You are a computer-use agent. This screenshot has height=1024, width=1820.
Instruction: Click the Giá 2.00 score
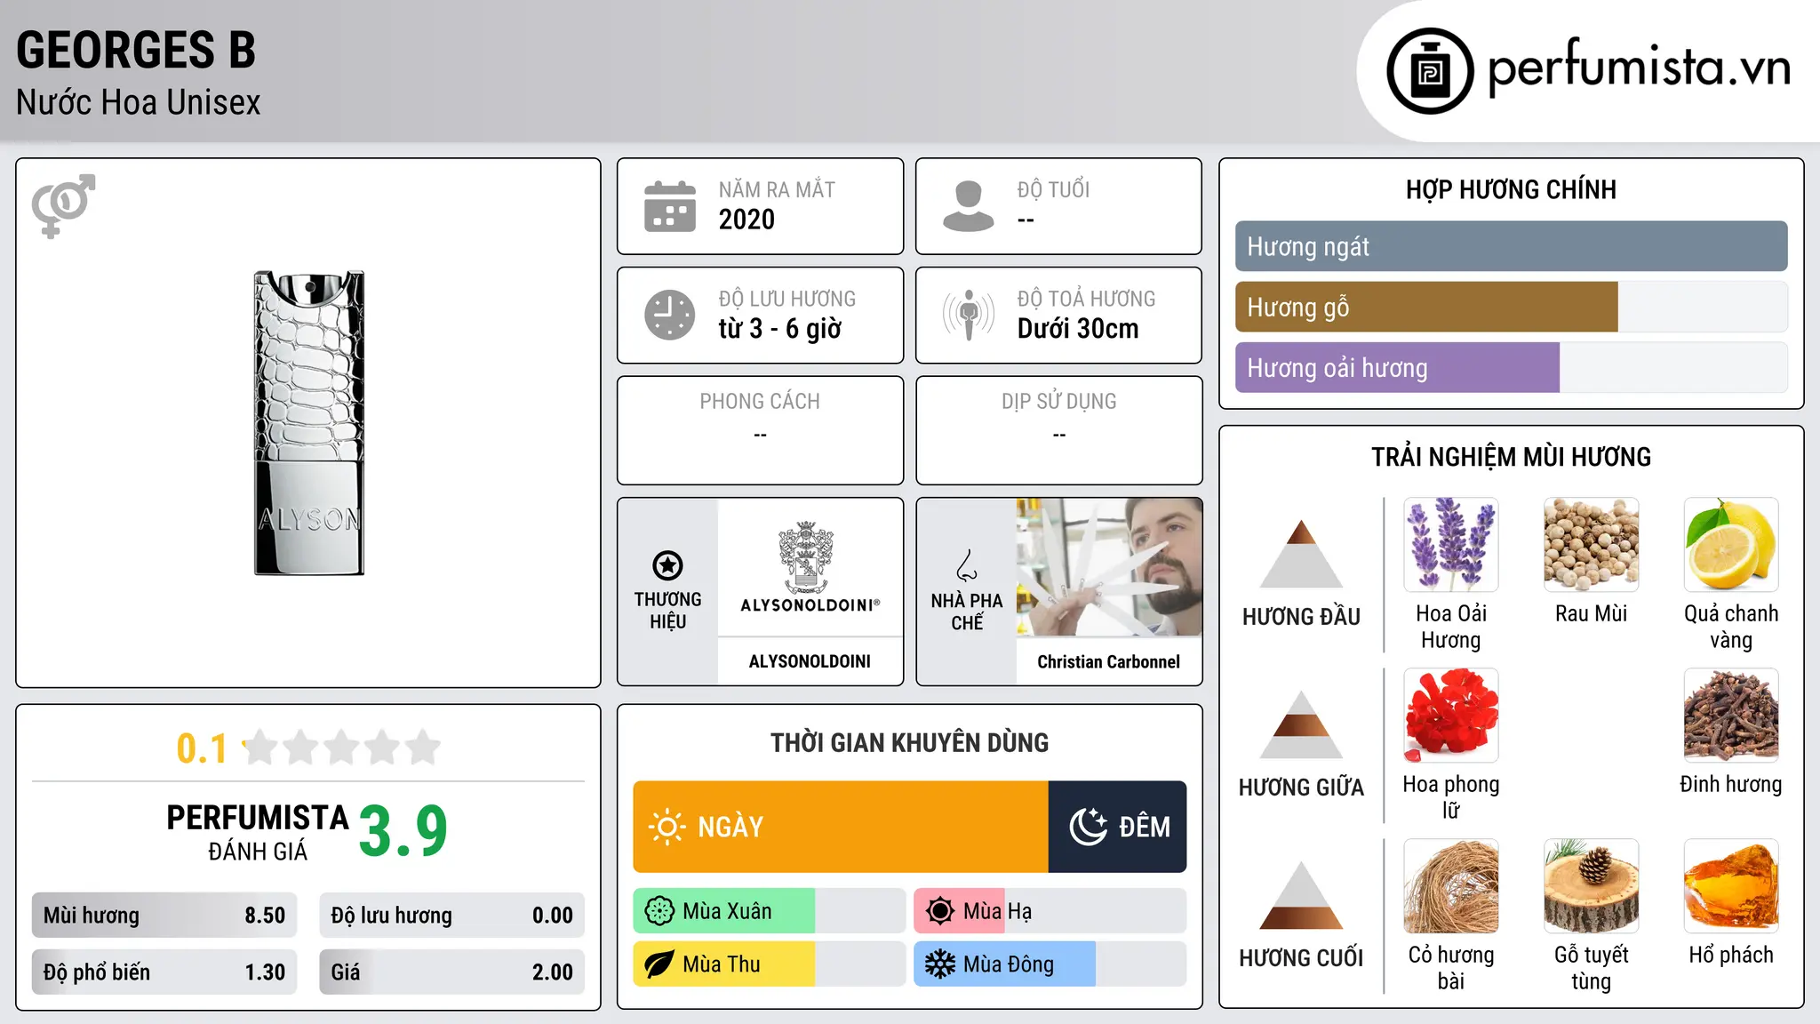coord(451,972)
